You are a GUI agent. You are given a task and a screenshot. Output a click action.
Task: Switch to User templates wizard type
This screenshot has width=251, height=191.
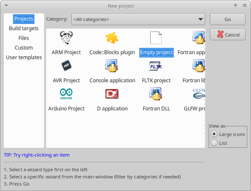(24, 58)
